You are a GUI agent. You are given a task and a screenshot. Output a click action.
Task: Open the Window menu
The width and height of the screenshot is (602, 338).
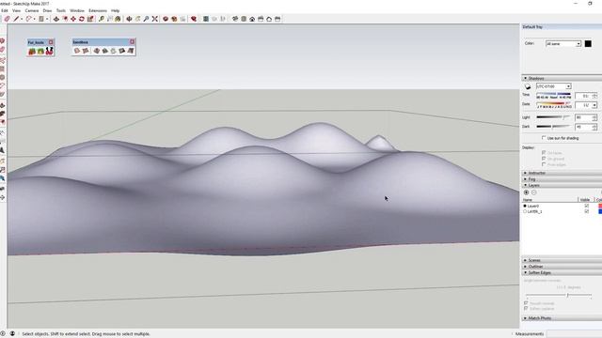(x=77, y=10)
